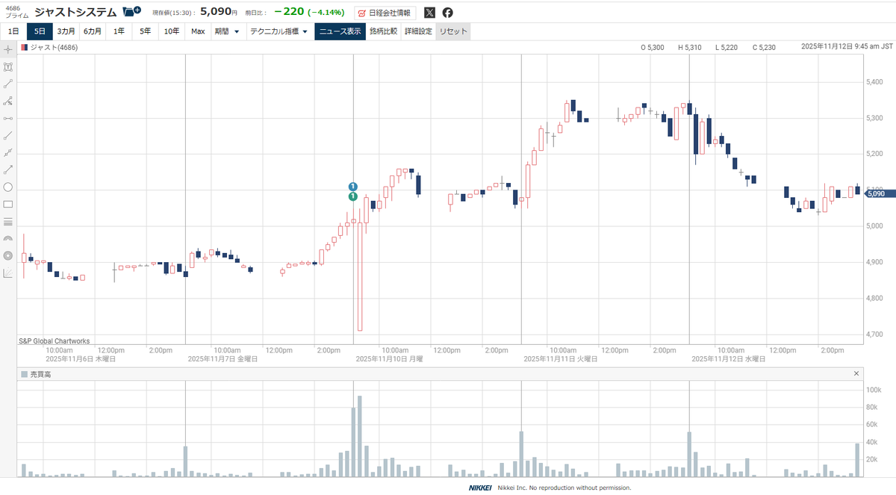Select the arrow drawing tool
This screenshot has width=896, height=495.
coord(8,169)
